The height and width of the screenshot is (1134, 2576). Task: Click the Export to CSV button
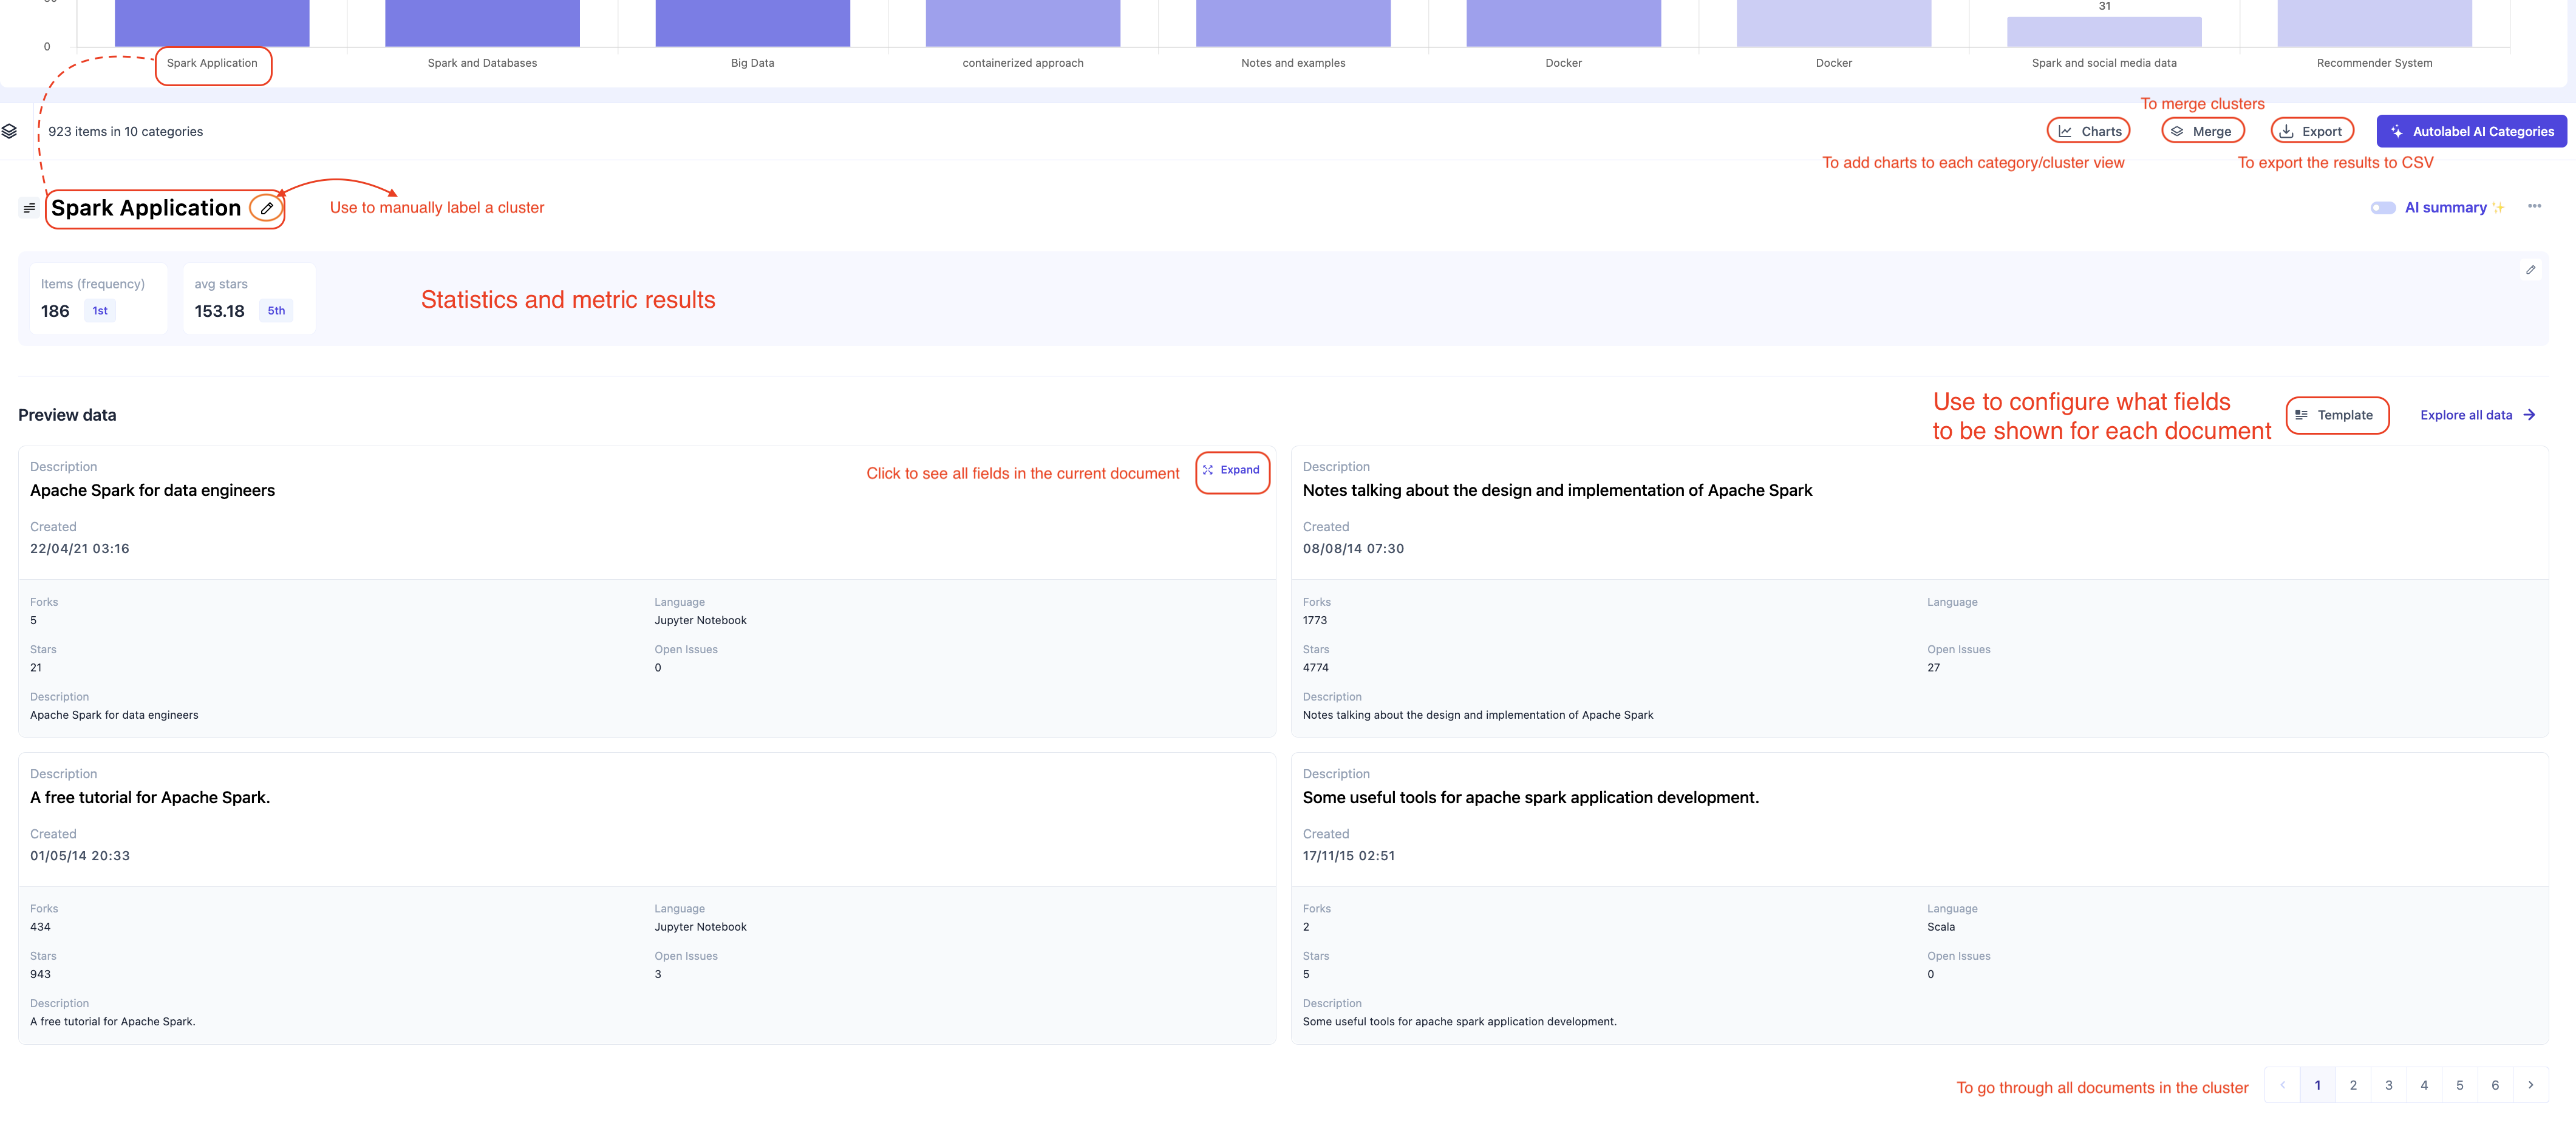(x=2312, y=131)
